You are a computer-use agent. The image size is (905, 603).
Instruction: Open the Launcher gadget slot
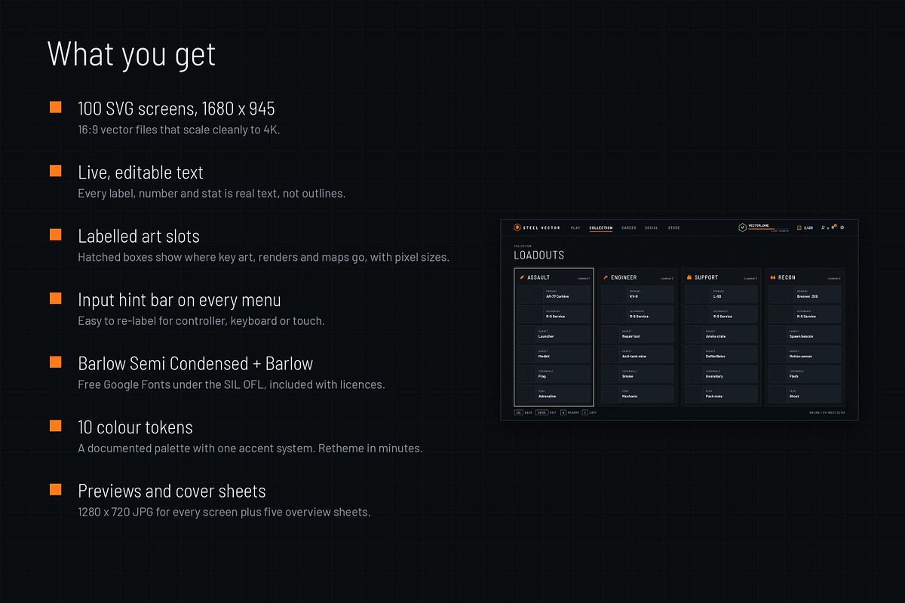(x=554, y=334)
